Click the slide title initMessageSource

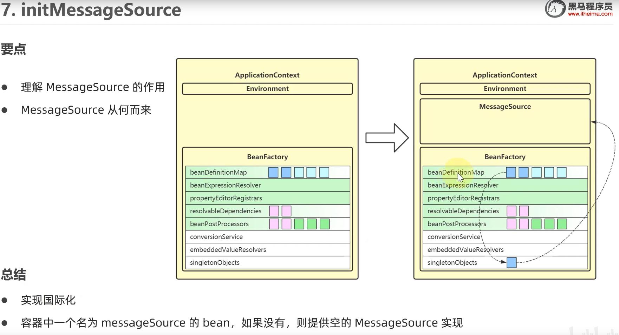coord(91,9)
